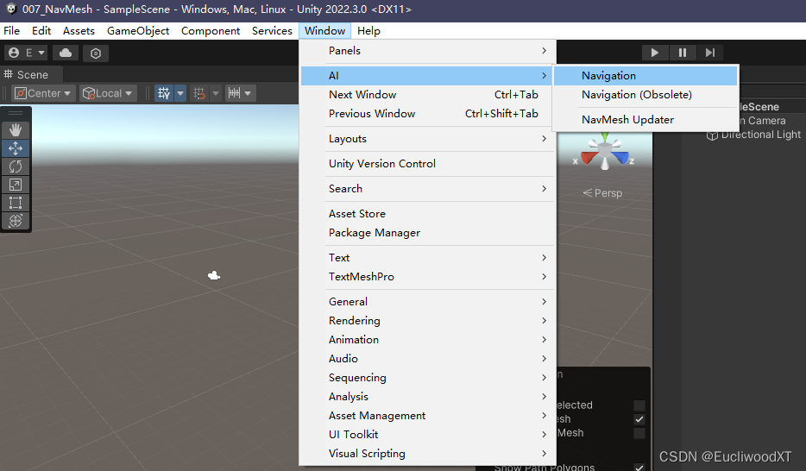Expand the Audio submenu
806x471 pixels.
point(428,359)
